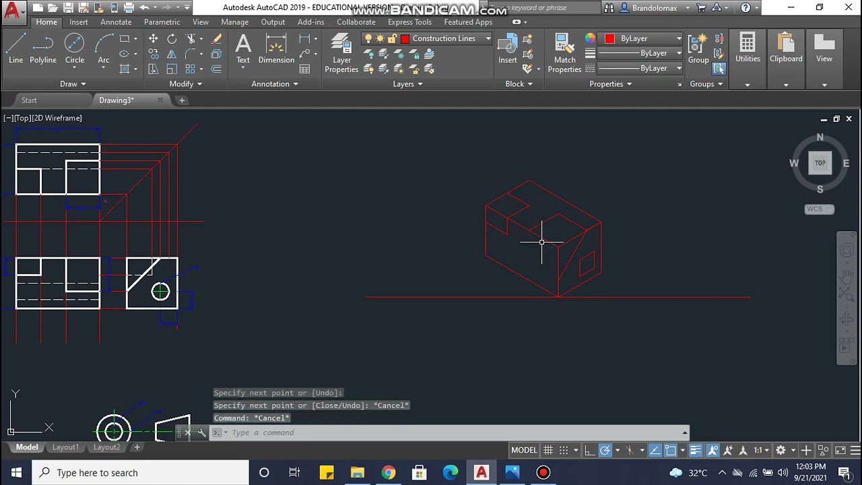The height and width of the screenshot is (485, 862).
Task: Activate the Circle tool
Action: click(x=74, y=48)
